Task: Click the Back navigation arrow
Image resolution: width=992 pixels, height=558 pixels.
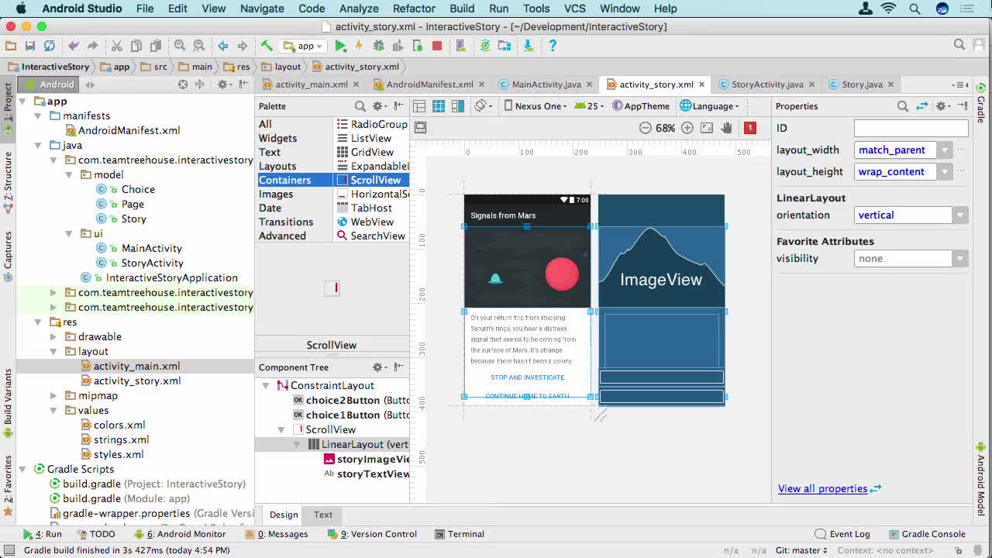Action: (223, 46)
